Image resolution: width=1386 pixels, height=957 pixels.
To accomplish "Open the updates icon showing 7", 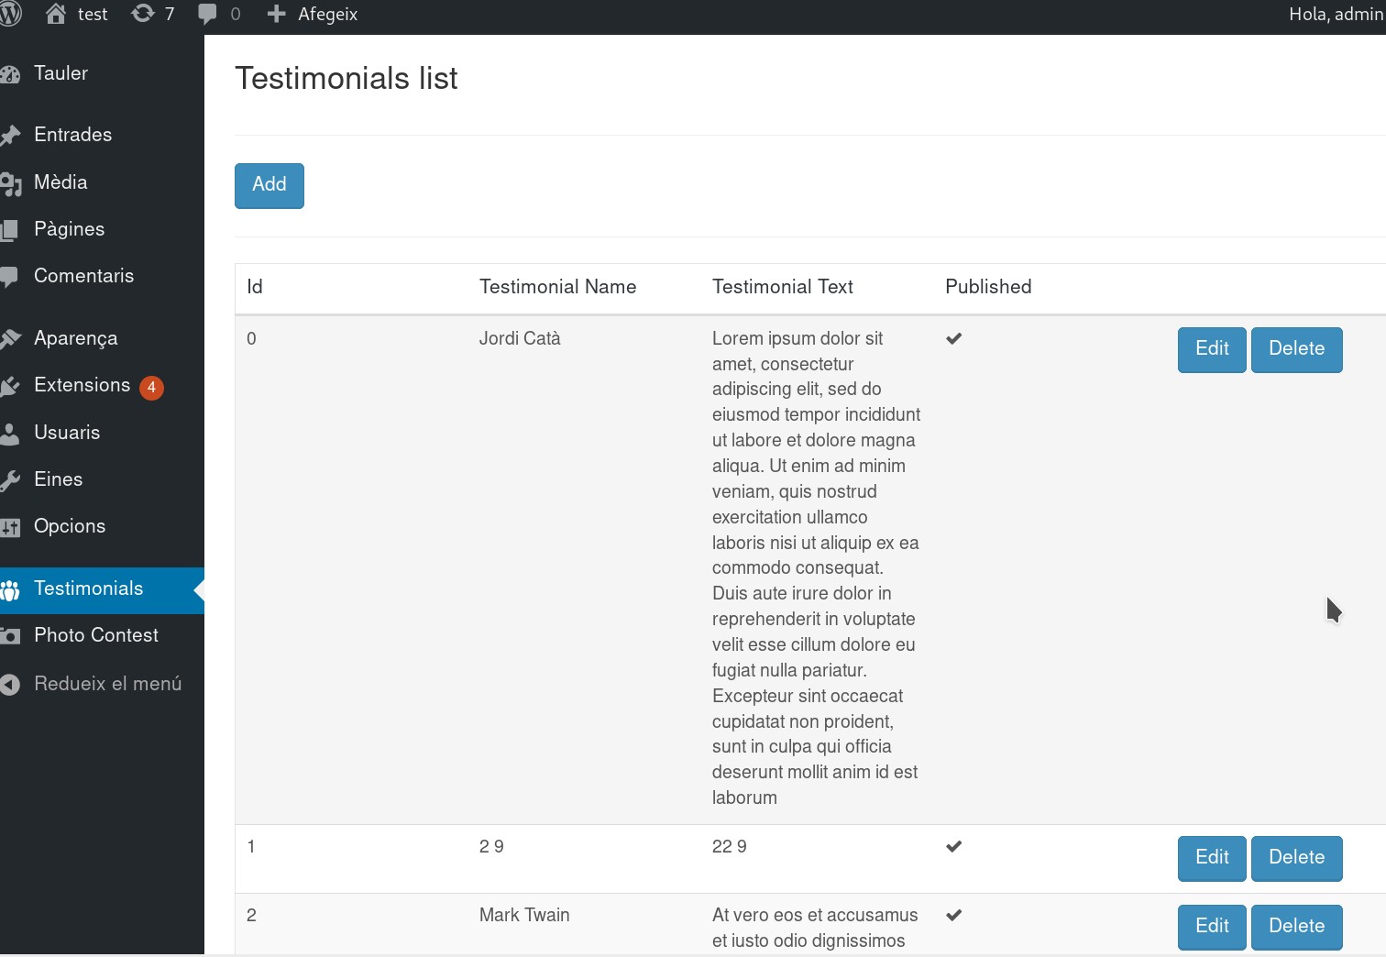I will coord(143,14).
